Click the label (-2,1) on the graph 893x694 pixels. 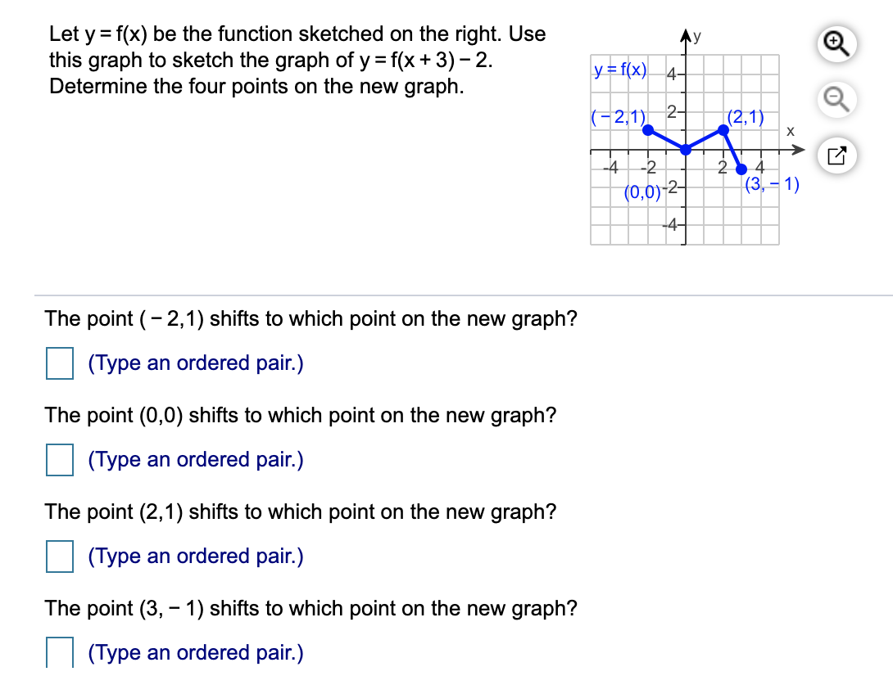pos(616,119)
